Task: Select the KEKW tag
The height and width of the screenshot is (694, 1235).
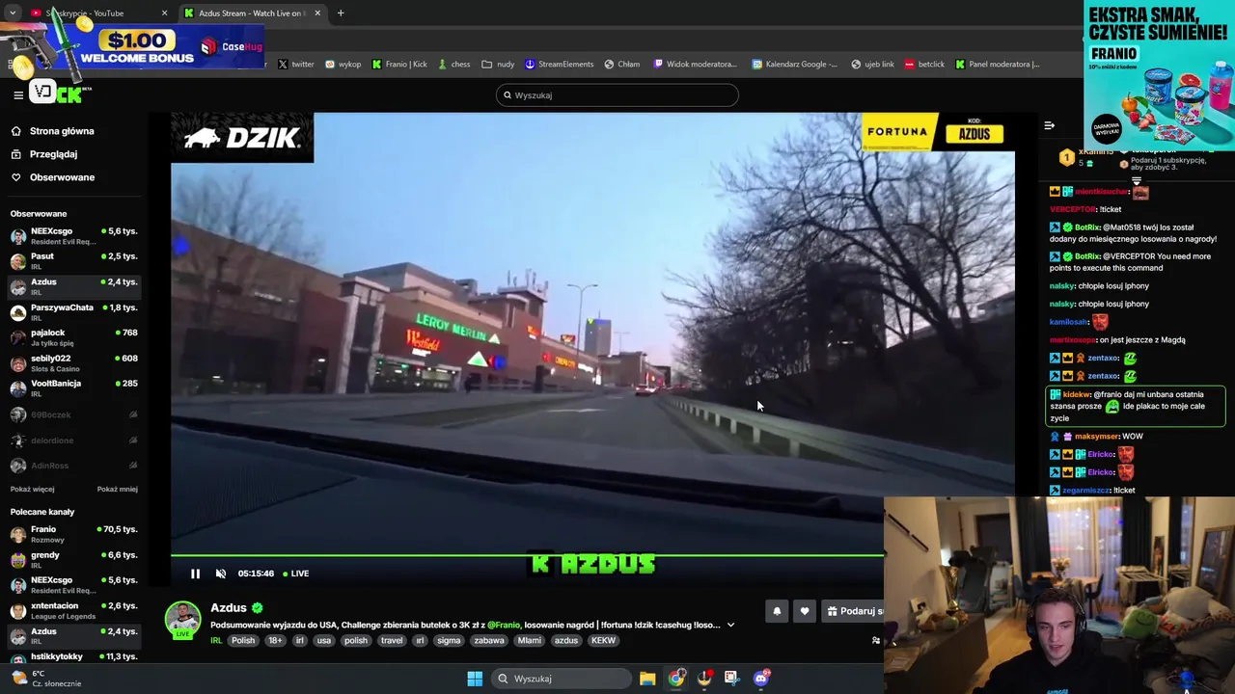Action: 603,640
